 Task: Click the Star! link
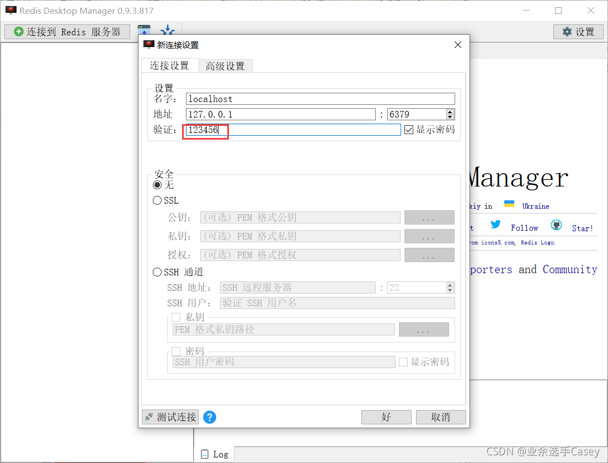[x=583, y=228]
